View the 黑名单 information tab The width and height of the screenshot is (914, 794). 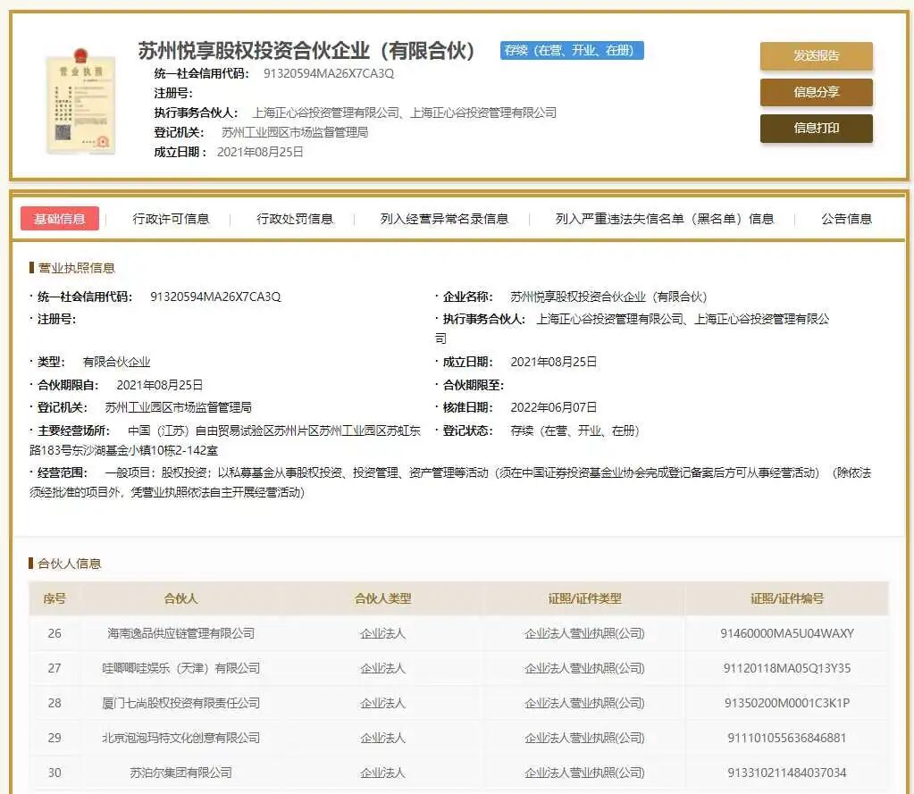coord(664,218)
